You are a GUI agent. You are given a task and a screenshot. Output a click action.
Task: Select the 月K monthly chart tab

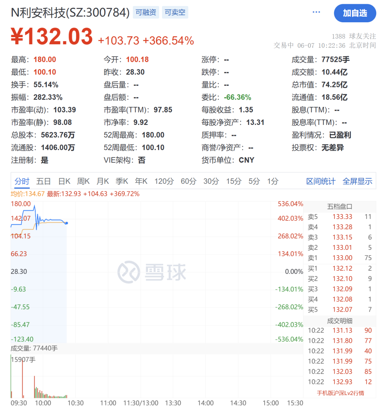102,181
